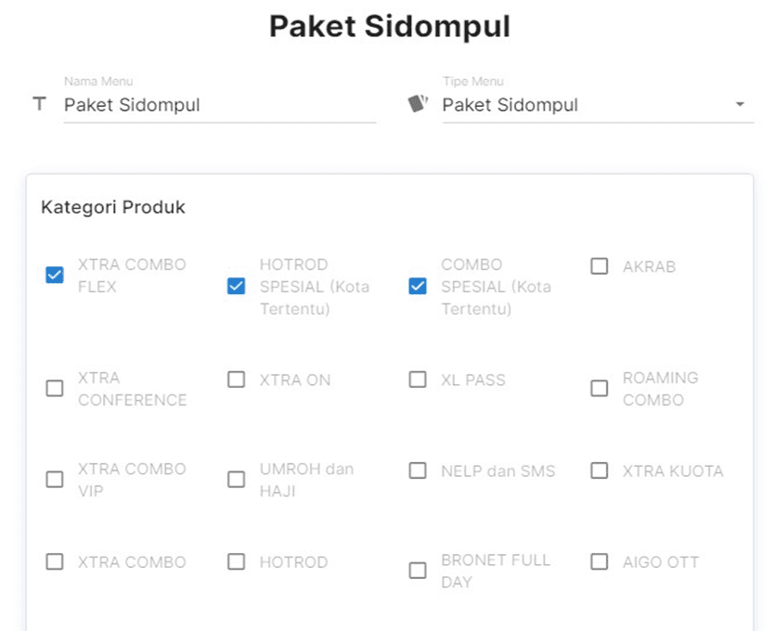Click the Nama Menu text field

tap(219, 105)
